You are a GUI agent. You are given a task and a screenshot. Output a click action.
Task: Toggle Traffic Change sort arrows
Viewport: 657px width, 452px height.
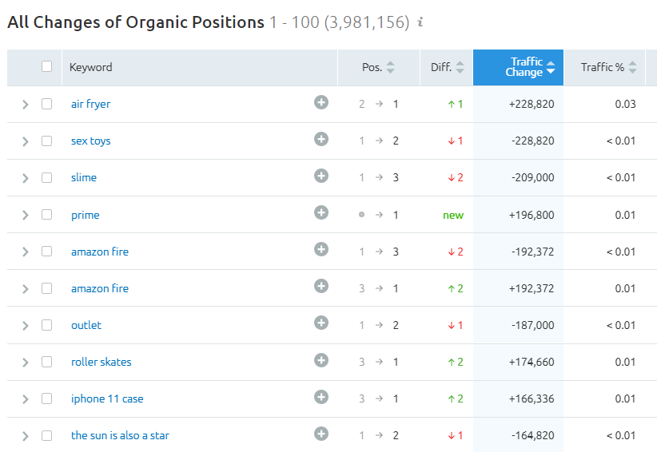coord(551,67)
